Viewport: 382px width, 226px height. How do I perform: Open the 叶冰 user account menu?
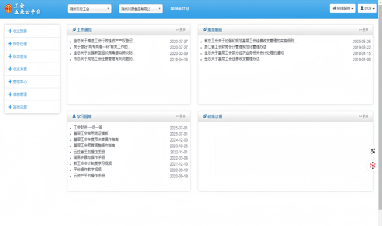[x=367, y=9]
